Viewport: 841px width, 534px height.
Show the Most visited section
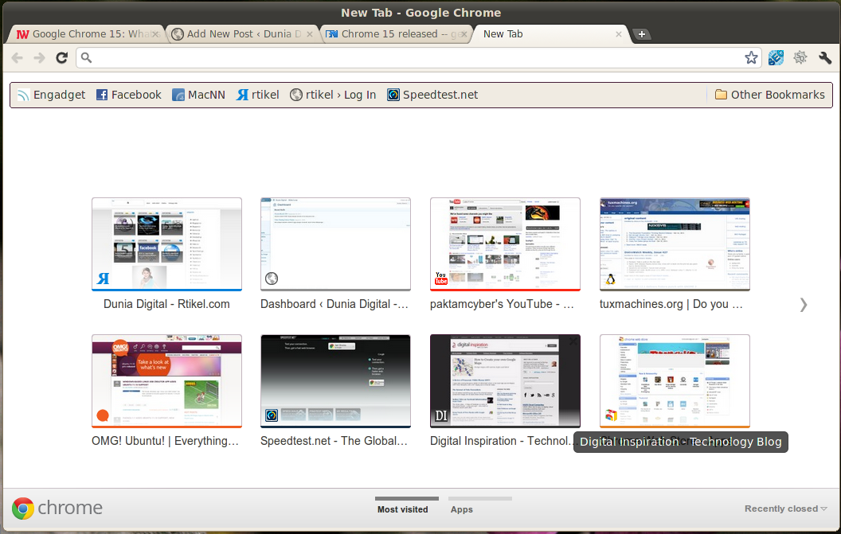pos(403,509)
